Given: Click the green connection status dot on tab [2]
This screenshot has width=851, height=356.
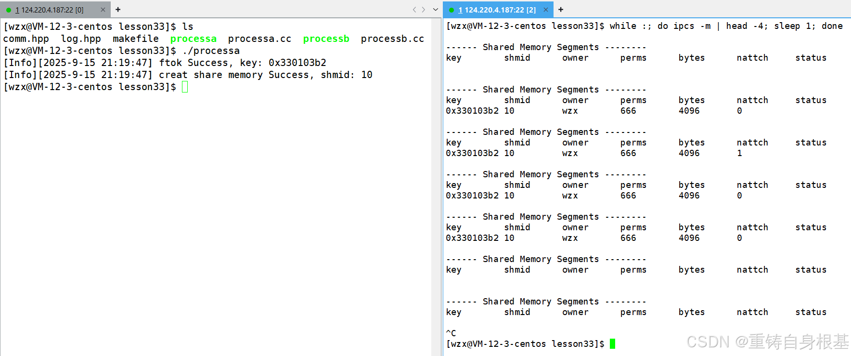Looking at the screenshot, I should pos(451,10).
